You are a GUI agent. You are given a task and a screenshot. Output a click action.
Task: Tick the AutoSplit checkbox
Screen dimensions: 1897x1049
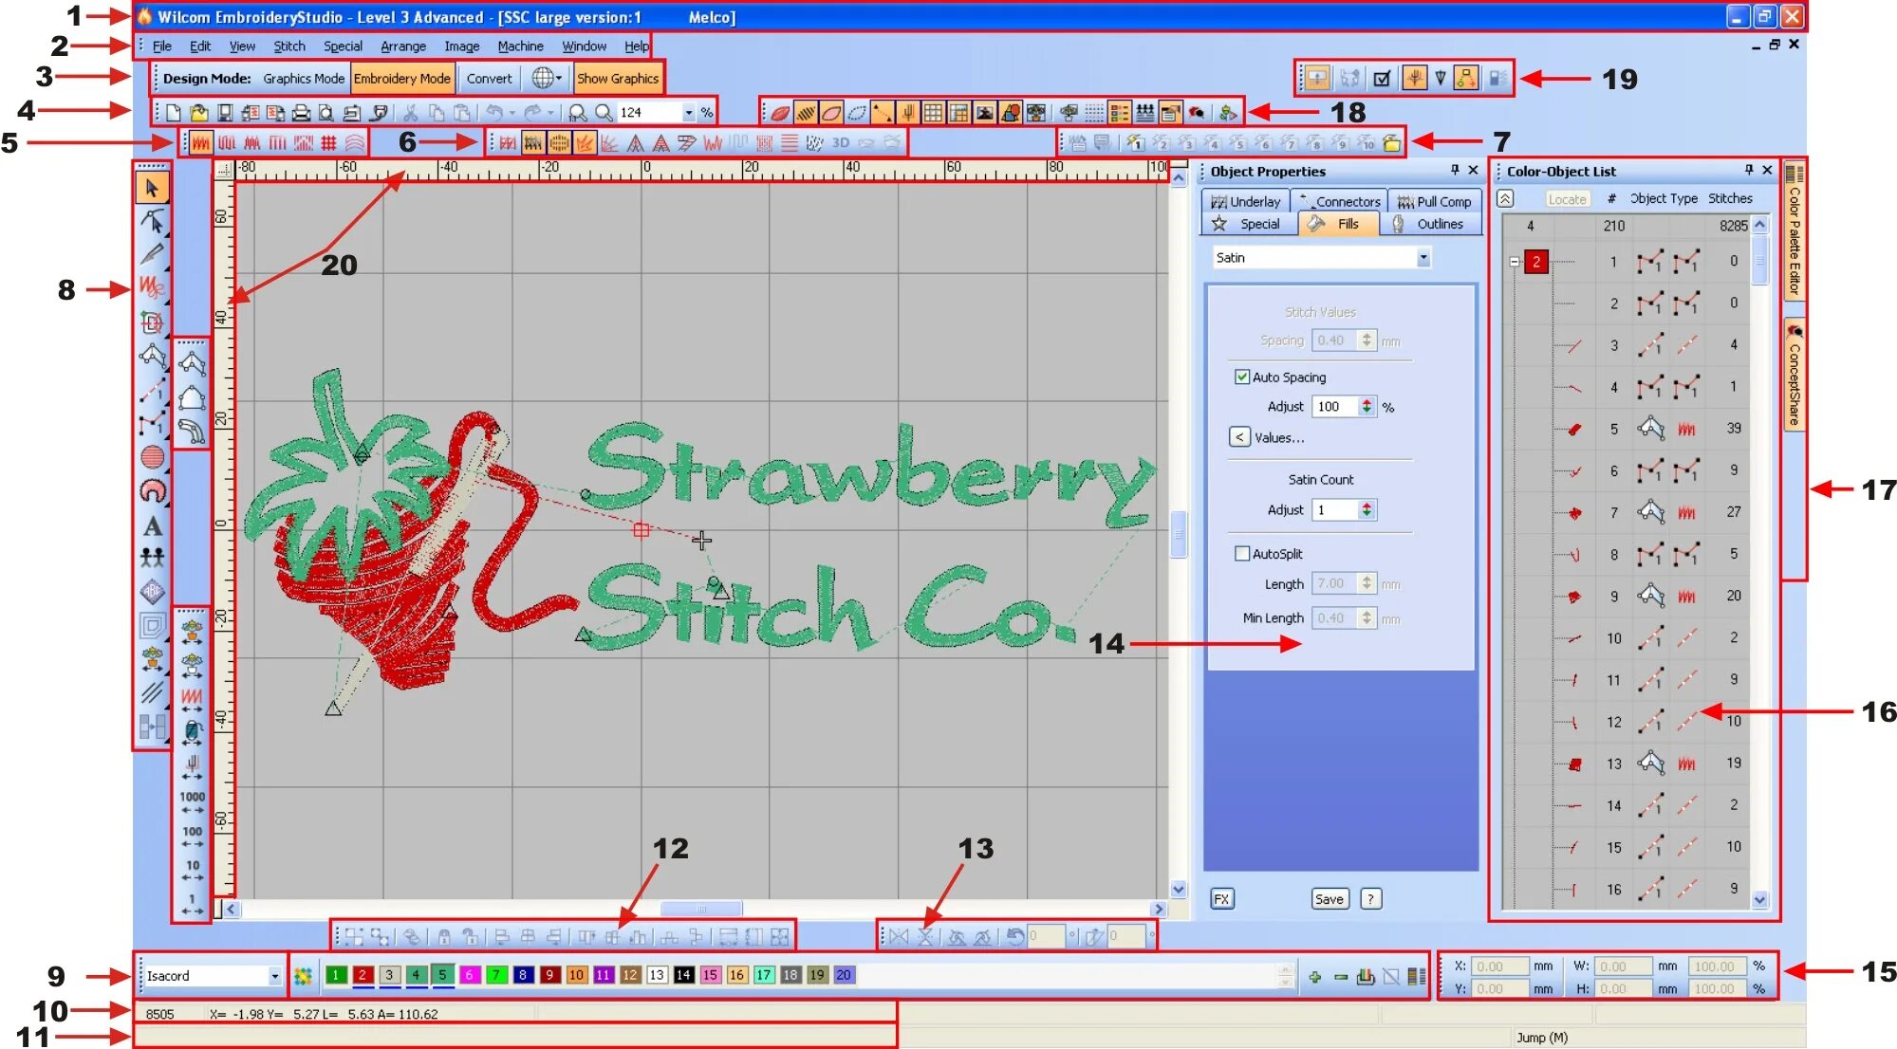1241,553
